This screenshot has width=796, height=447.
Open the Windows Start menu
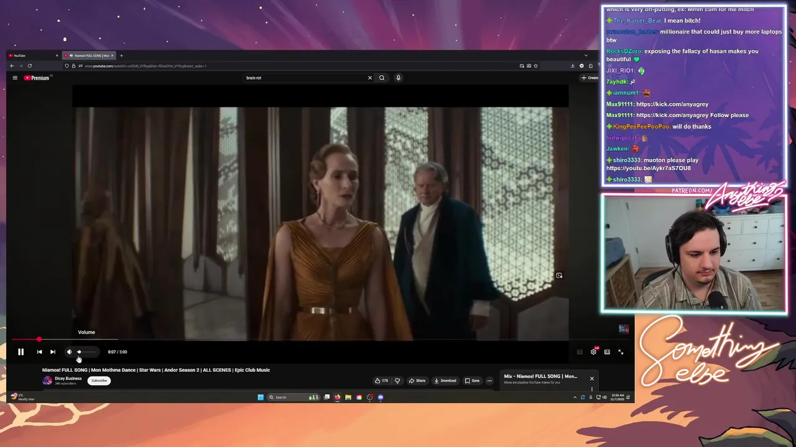tap(261, 397)
